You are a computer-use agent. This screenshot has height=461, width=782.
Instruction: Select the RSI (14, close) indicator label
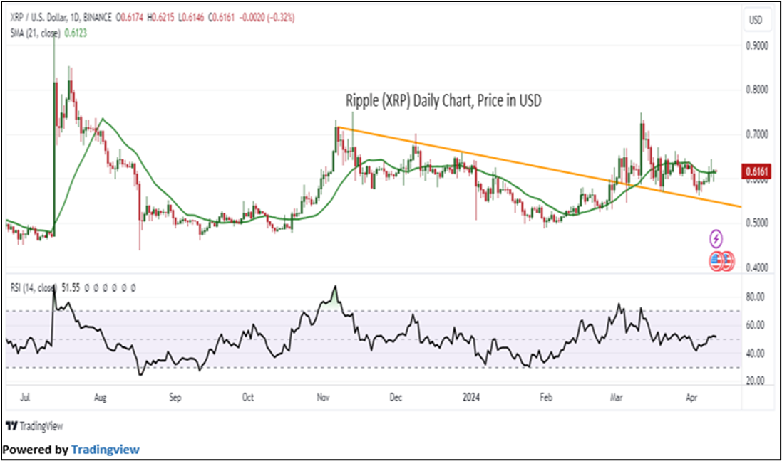(x=33, y=287)
